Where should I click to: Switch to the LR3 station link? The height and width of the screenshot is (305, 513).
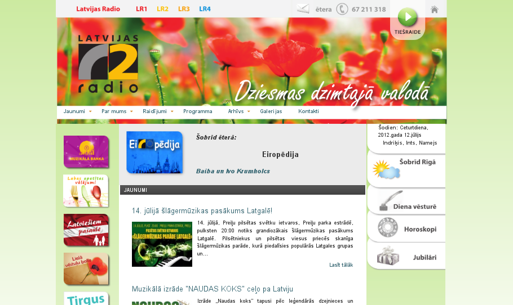click(184, 9)
